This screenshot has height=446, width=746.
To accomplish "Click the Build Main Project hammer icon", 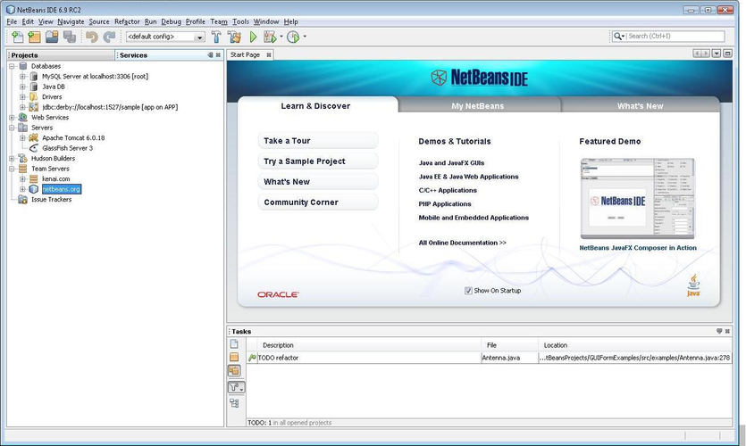I will (x=216, y=37).
